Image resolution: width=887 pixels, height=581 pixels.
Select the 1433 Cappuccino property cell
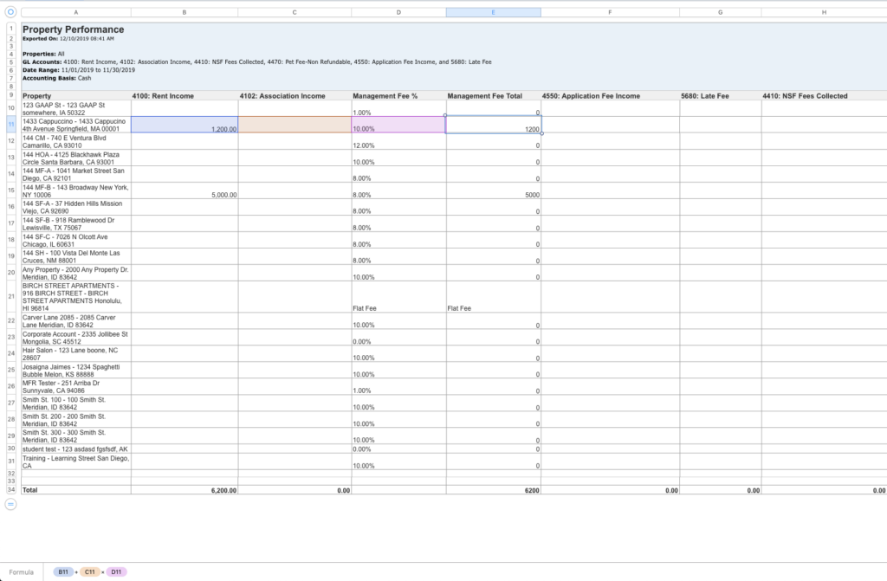pyautogui.click(x=76, y=125)
